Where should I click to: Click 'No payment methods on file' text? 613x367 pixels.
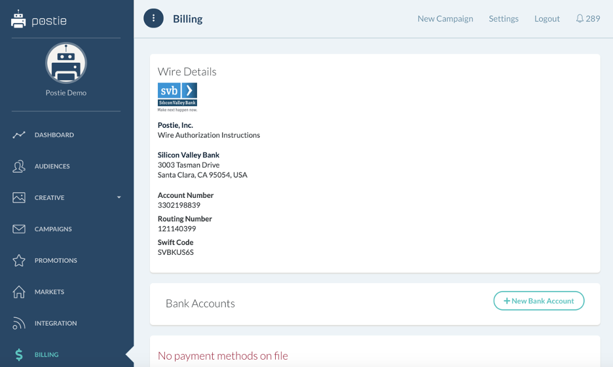pos(223,356)
